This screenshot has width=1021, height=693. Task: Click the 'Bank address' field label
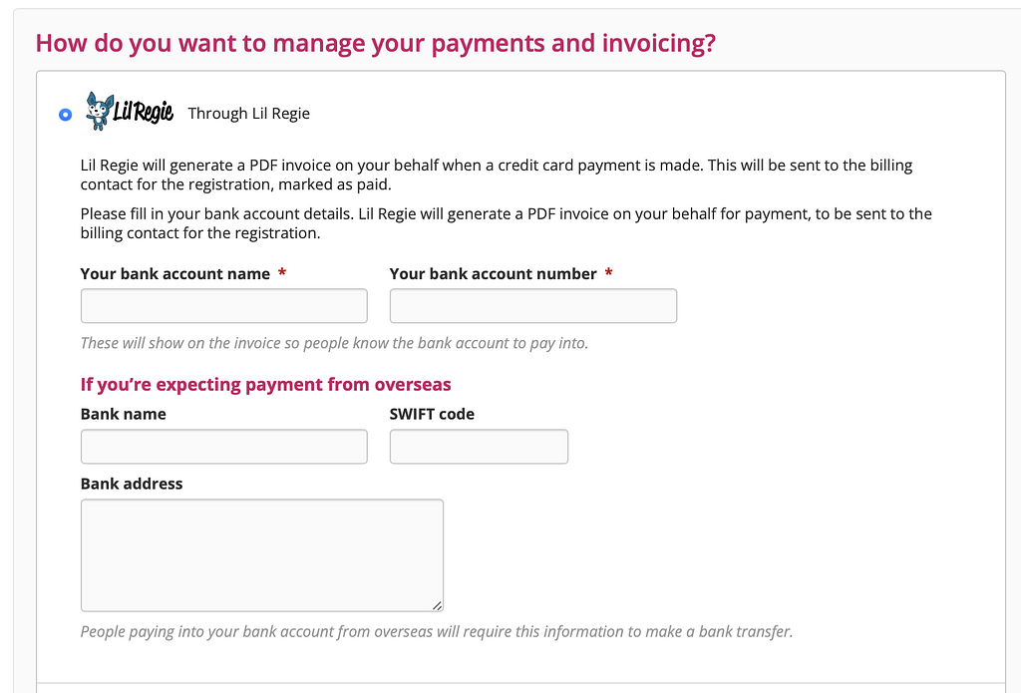[132, 484]
